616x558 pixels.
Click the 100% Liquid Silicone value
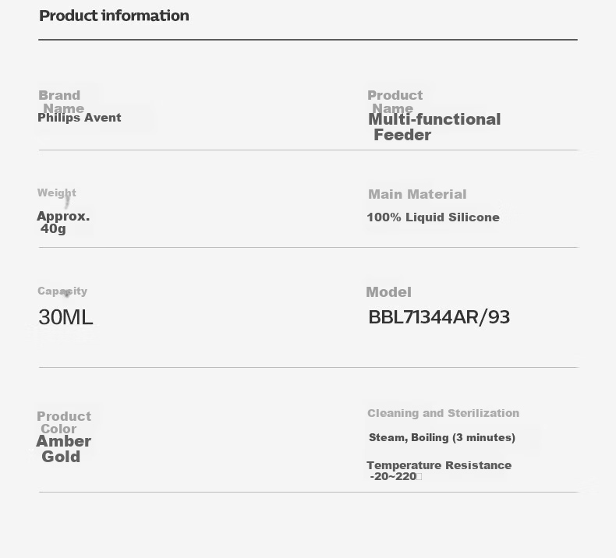(x=434, y=217)
